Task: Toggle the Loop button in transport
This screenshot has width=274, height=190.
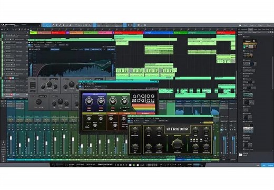Action: [x=142, y=165]
